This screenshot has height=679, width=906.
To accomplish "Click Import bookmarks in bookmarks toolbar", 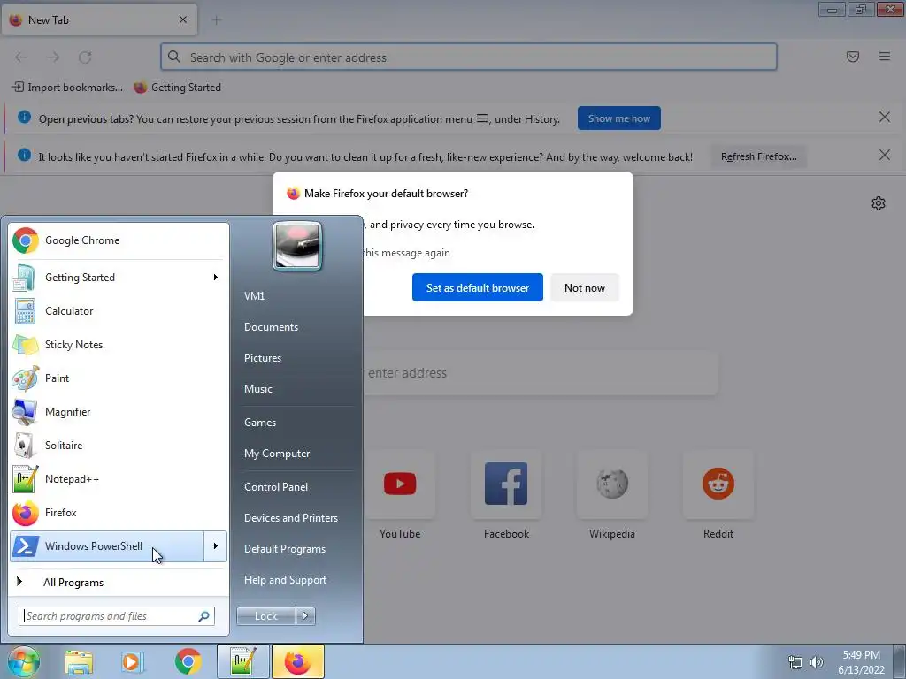I will [67, 88].
